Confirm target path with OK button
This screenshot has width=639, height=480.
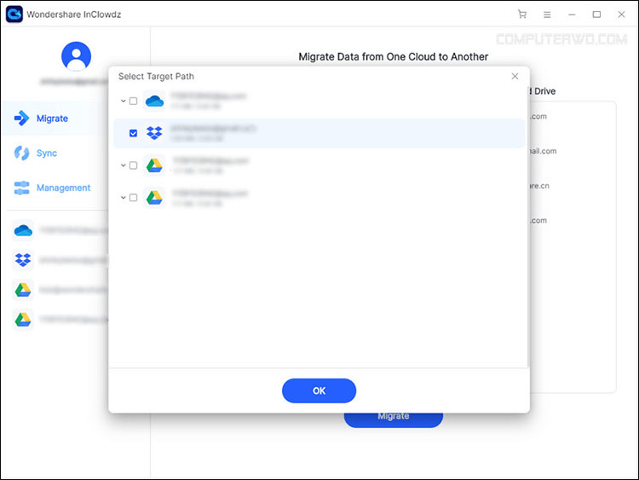pyautogui.click(x=319, y=390)
